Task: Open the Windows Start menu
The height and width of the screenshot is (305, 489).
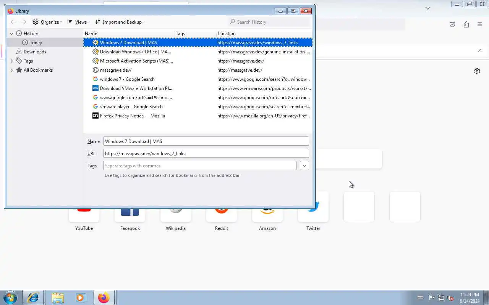Action: coord(10,297)
